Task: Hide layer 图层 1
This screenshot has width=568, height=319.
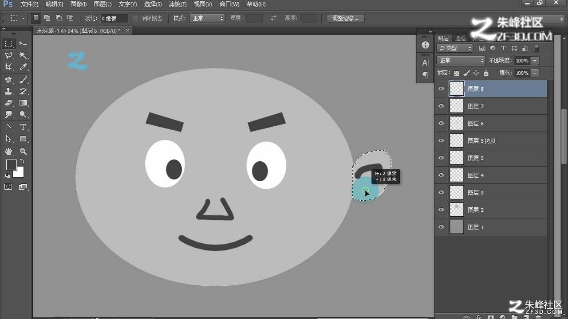Action: [441, 227]
